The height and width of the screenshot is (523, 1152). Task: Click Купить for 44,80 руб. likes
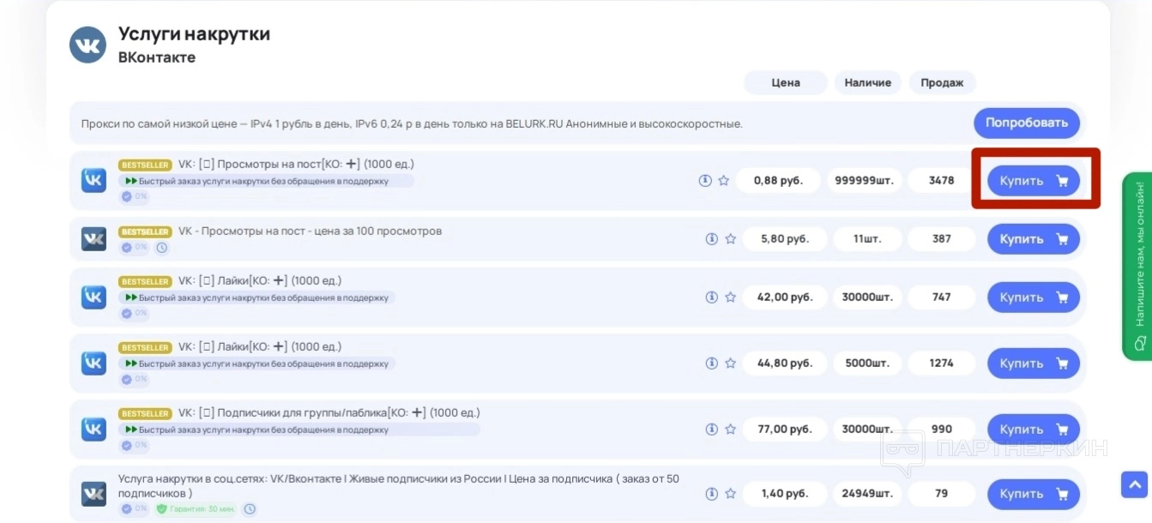click(x=1034, y=364)
